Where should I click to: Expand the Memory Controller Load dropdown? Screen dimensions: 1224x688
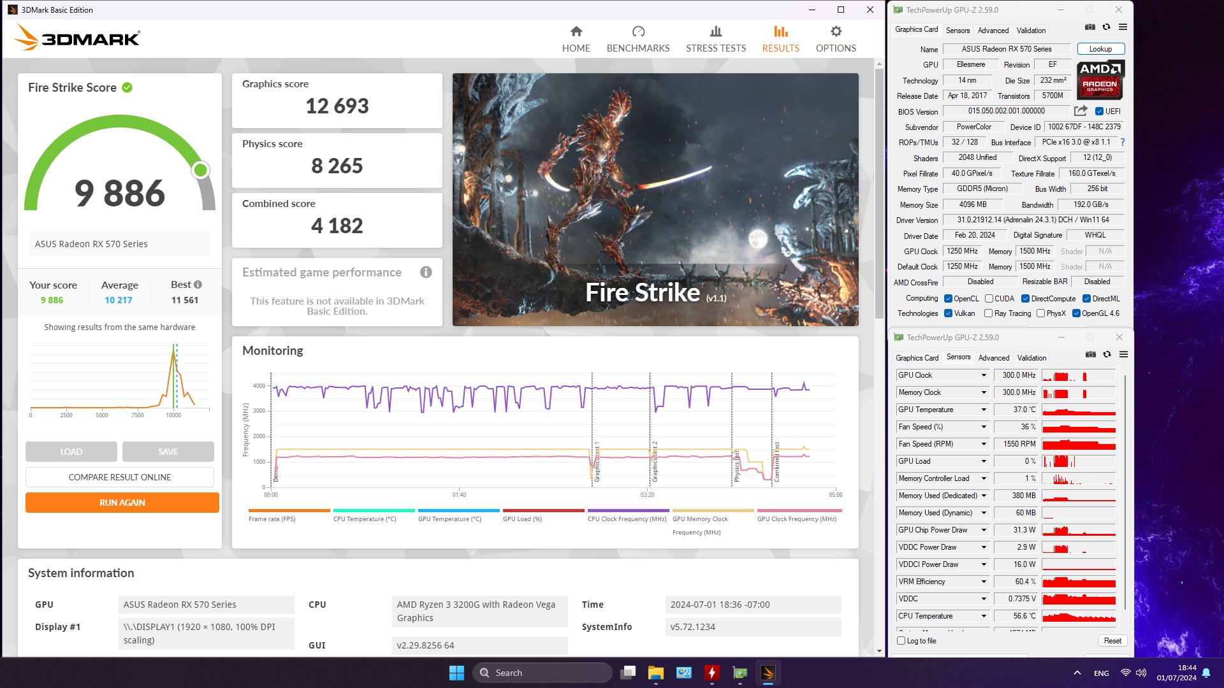pyautogui.click(x=984, y=478)
